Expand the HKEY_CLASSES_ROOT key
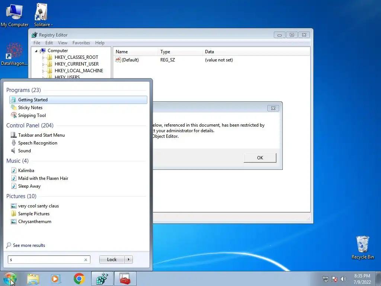This screenshot has width=381, height=286. [43, 58]
